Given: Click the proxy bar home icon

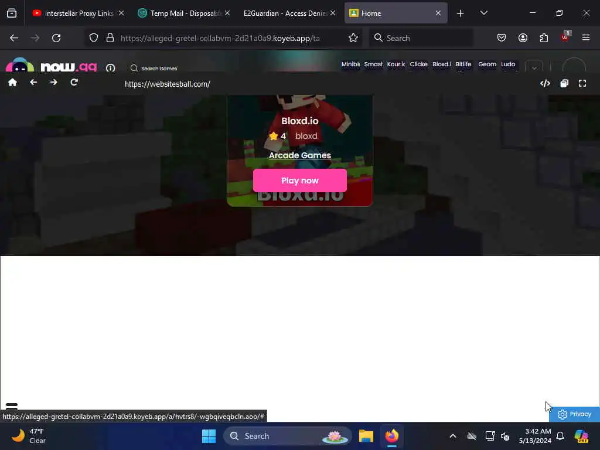Looking at the screenshot, I should [12, 83].
